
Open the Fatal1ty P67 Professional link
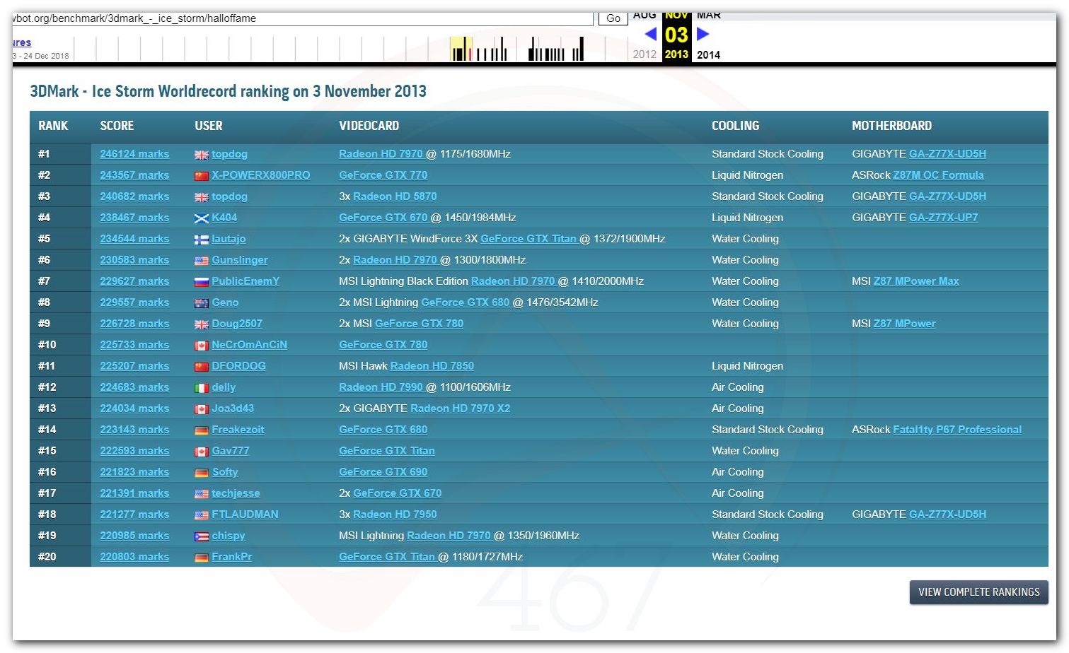click(957, 430)
